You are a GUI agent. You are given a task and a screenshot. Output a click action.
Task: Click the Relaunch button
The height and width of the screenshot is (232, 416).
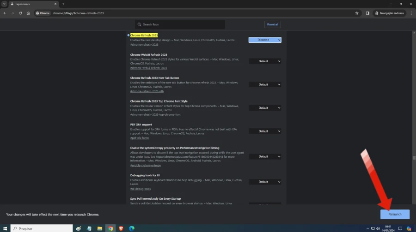click(x=395, y=214)
